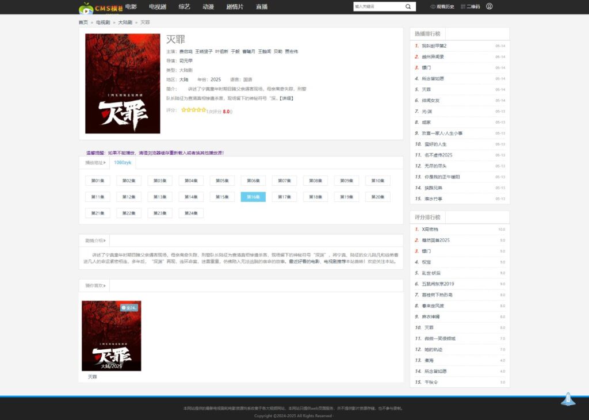Open 成家 in hot ranking

click(426, 122)
